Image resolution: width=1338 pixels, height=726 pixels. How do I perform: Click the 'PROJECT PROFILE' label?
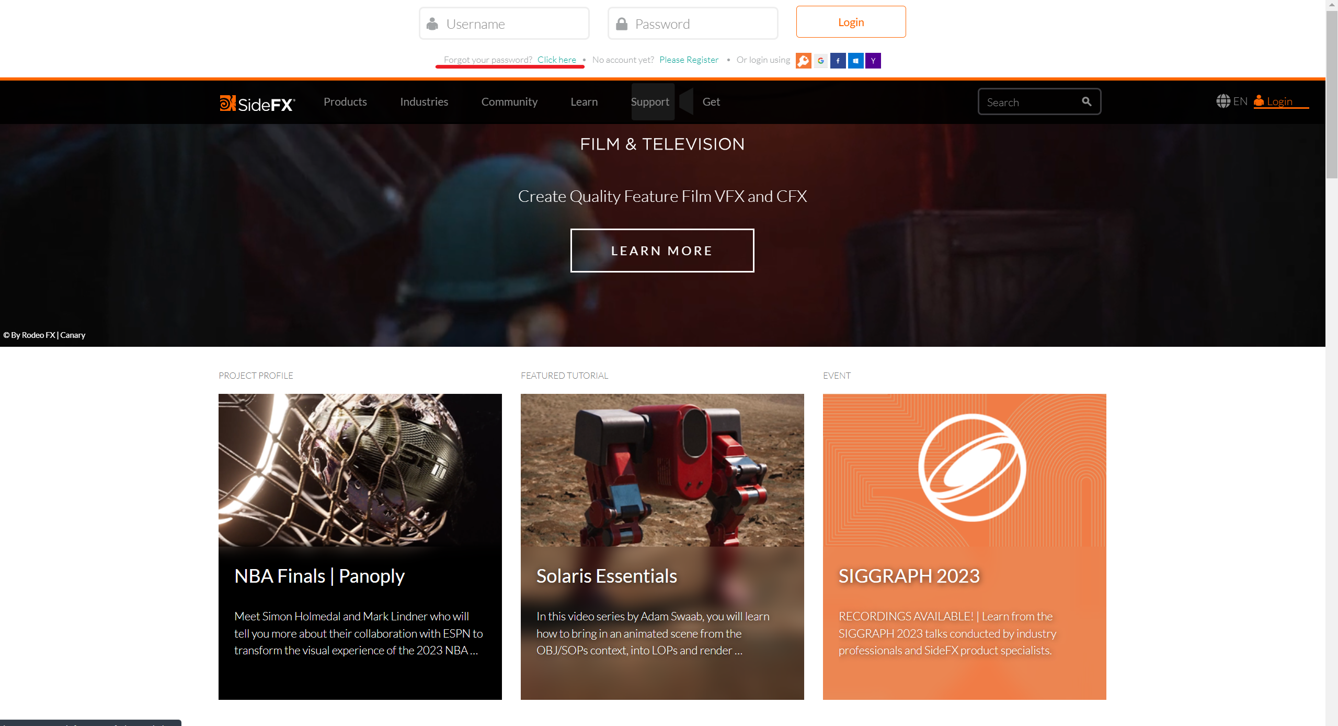pos(256,376)
